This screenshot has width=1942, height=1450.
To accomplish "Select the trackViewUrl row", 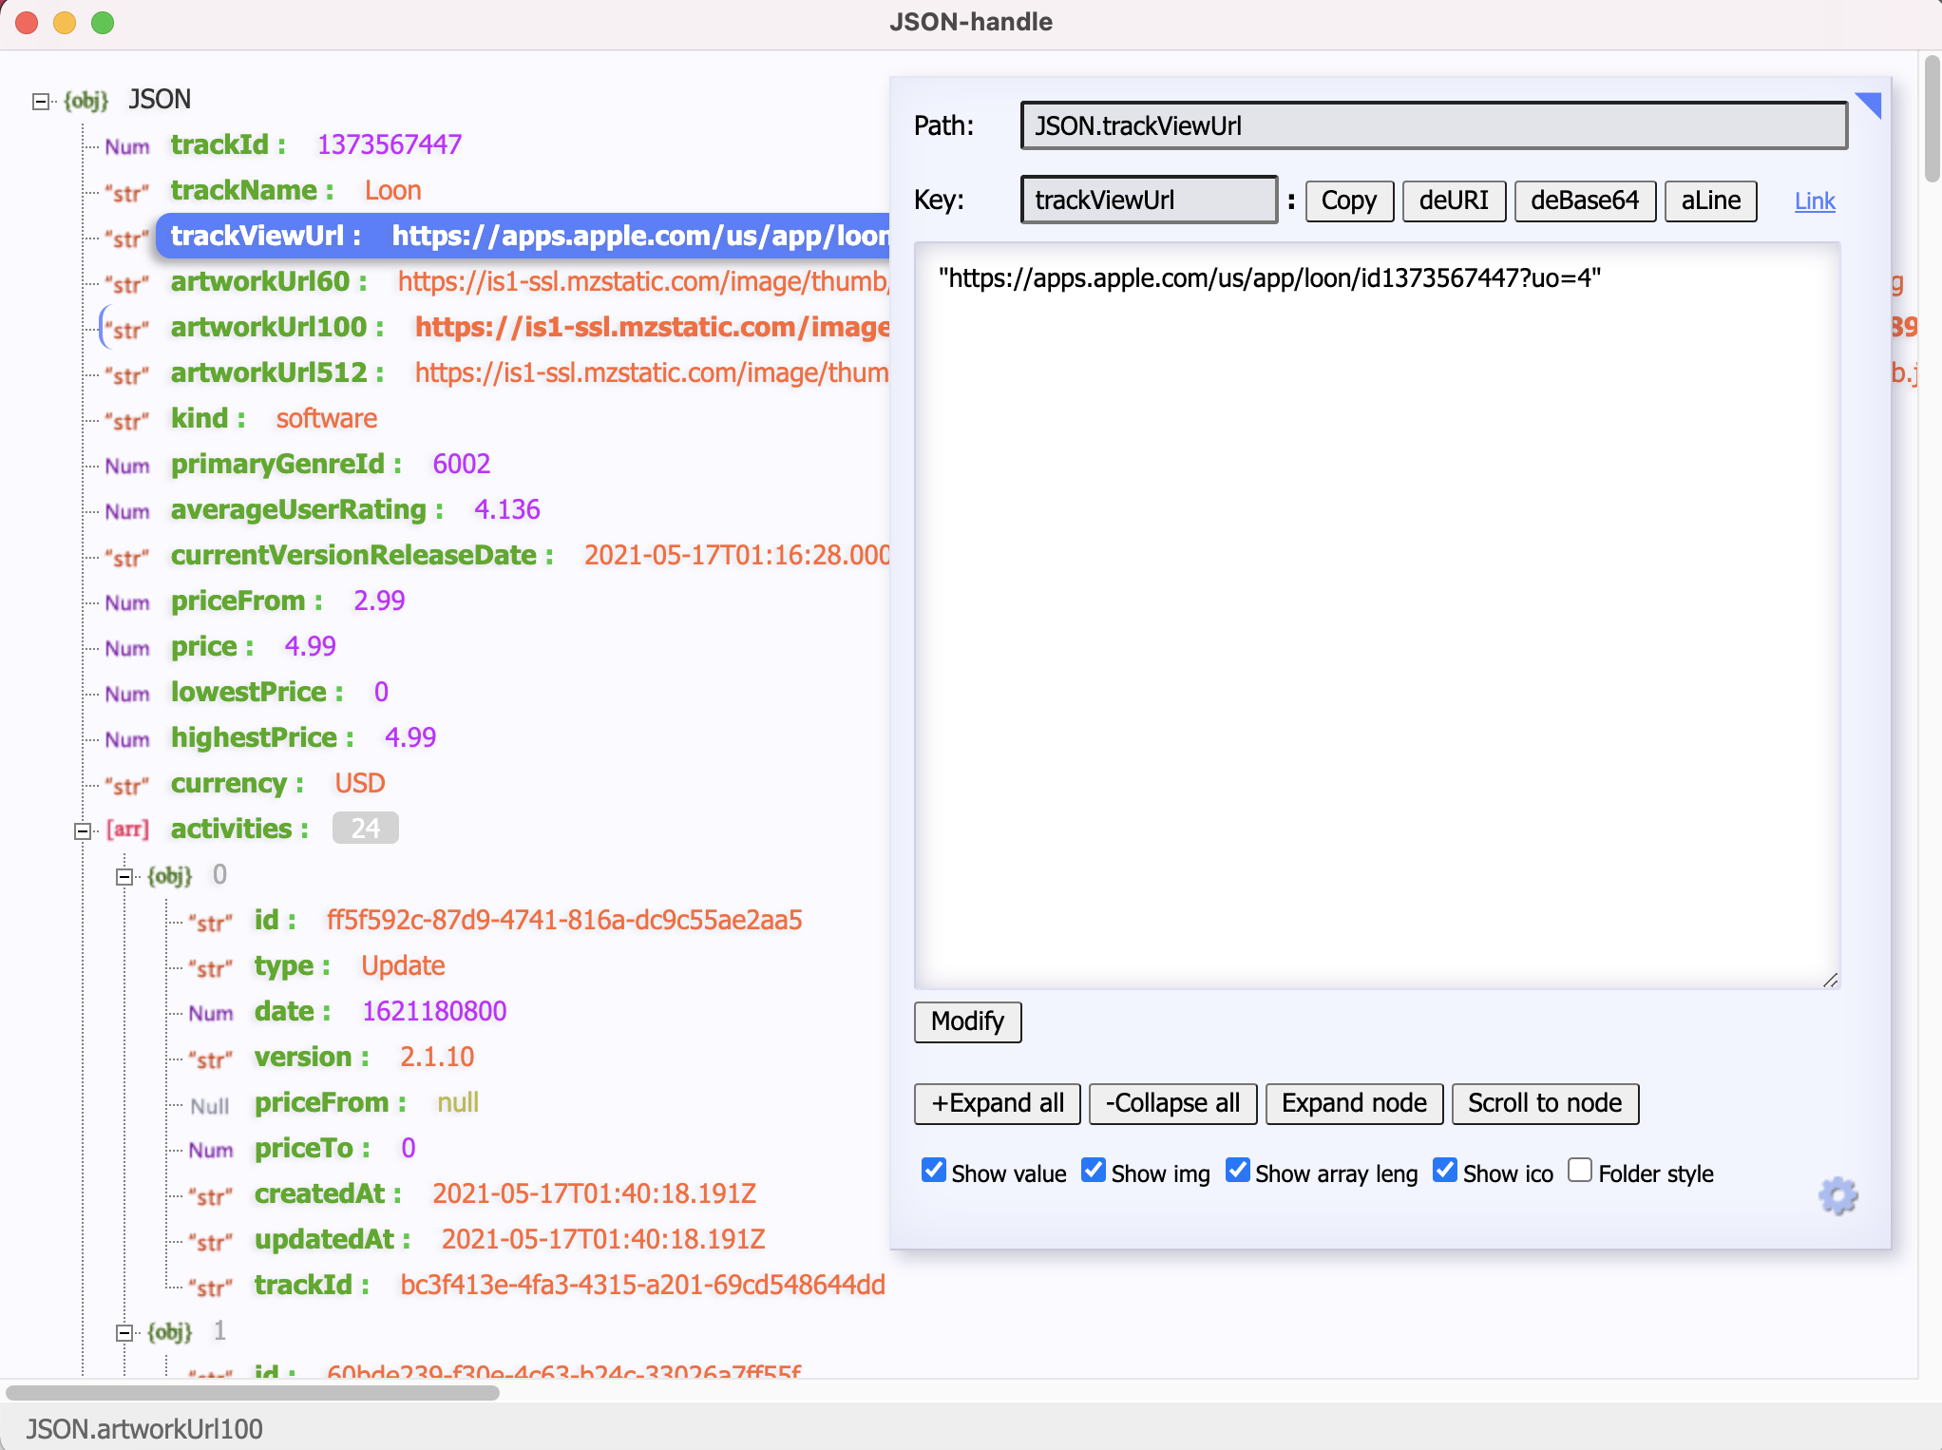I will coord(523,236).
